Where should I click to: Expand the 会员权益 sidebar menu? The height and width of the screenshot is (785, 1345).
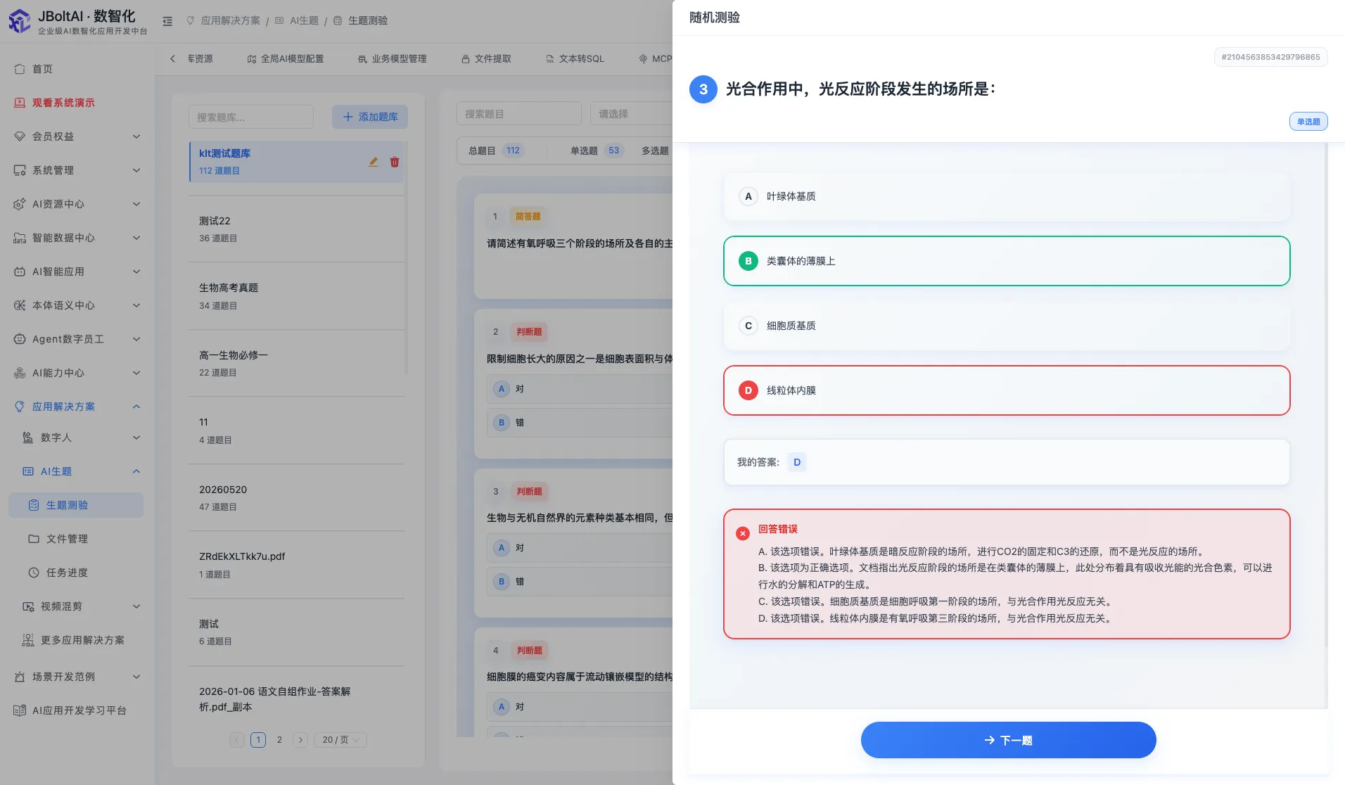(x=77, y=136)
